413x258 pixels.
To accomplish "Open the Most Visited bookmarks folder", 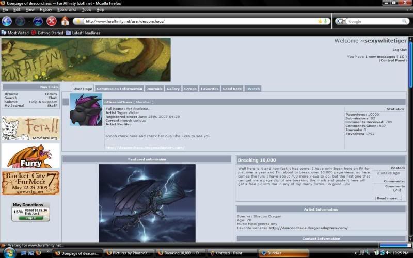I will pos(15,33).
